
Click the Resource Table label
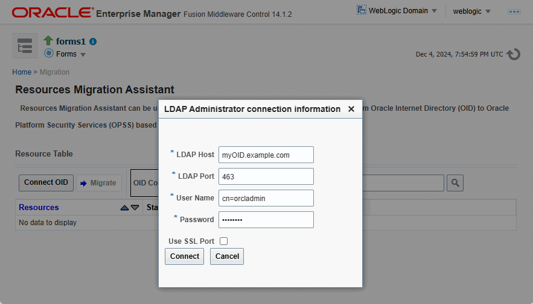click(x=44, y=154)
